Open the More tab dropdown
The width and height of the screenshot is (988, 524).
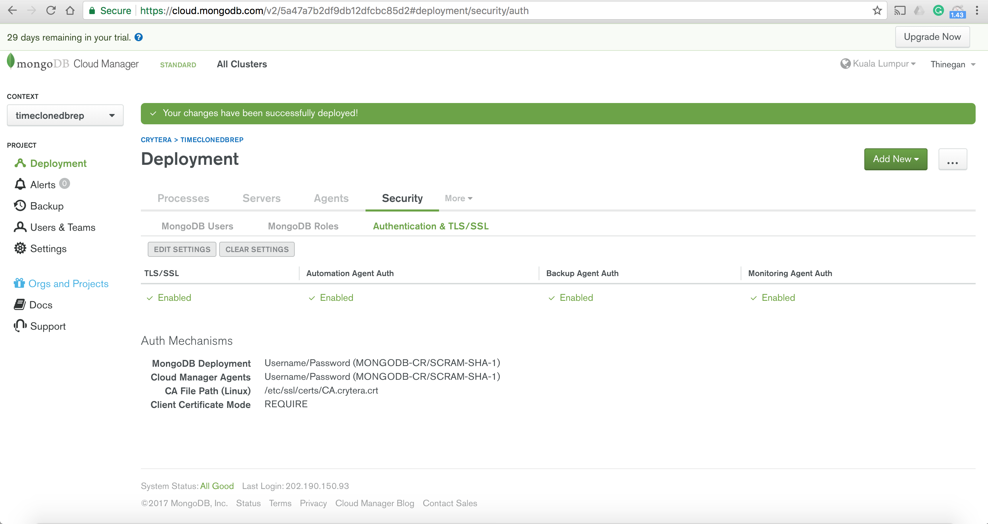(458, 198)
